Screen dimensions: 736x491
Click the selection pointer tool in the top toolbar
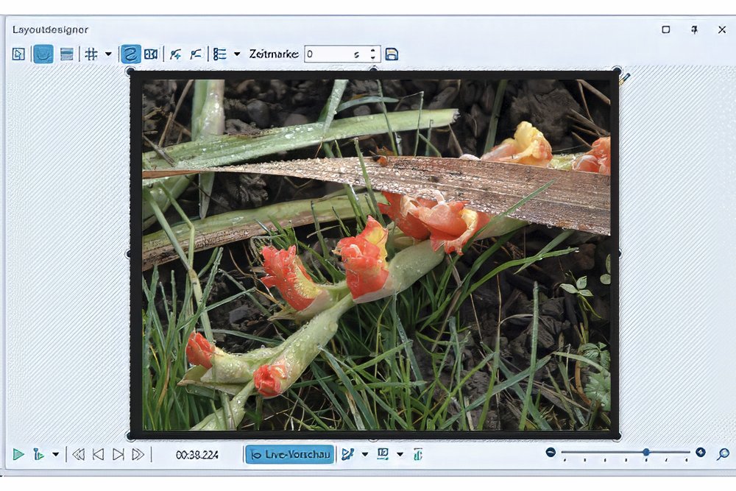pos(18,54)
